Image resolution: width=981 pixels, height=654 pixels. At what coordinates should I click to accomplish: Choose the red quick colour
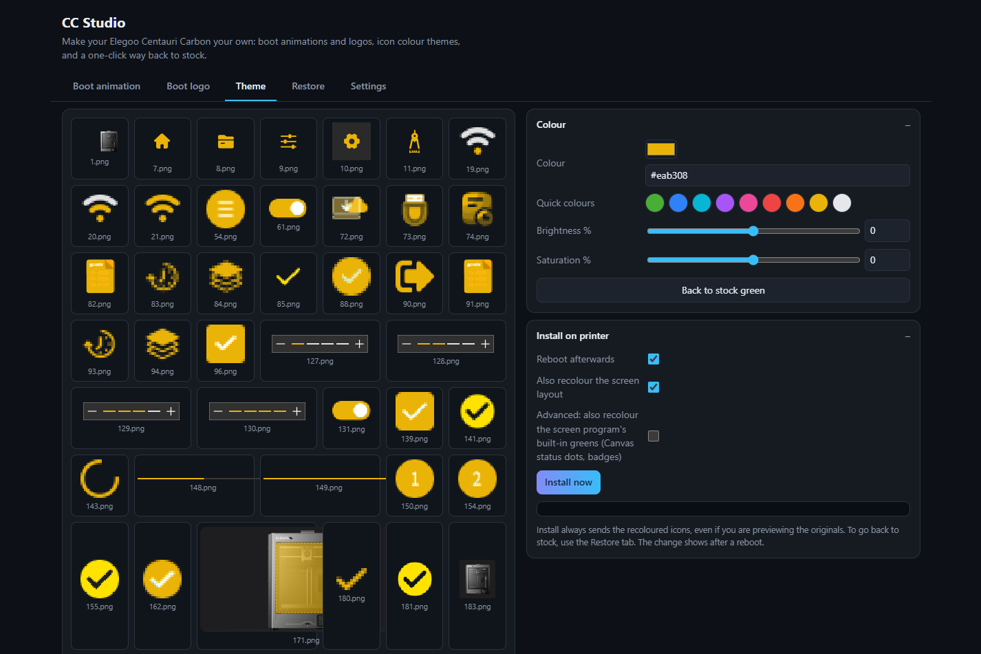pyautogui.click(x=772, y=203)
